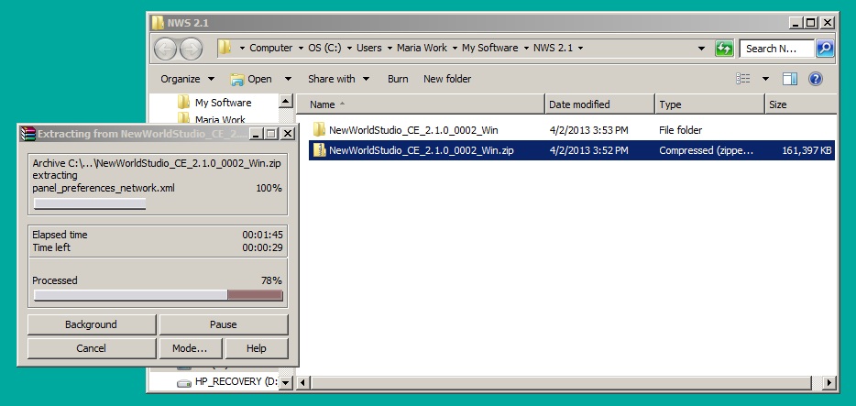Click the Processed 78% progress bar

[x=159, y=295]
